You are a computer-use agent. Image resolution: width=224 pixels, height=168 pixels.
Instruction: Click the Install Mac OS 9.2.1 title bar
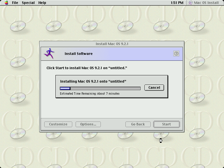coord(112,44)
